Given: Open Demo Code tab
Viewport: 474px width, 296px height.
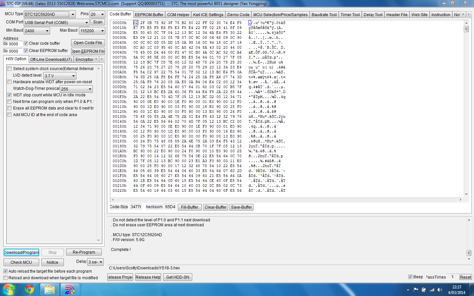Looking at the screenshot, I should tap(238, 14).
